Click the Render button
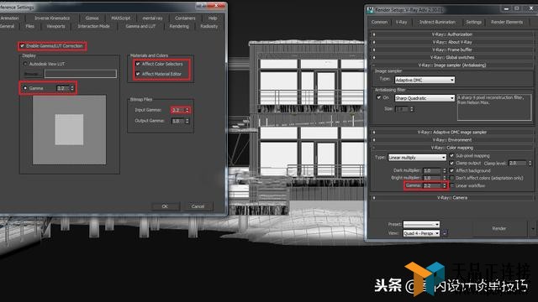 pyautogui.click(x=498, y=228)
